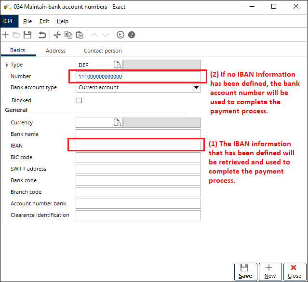
Task: Expand the Bank account type dropdown
Action: [196, 88]
